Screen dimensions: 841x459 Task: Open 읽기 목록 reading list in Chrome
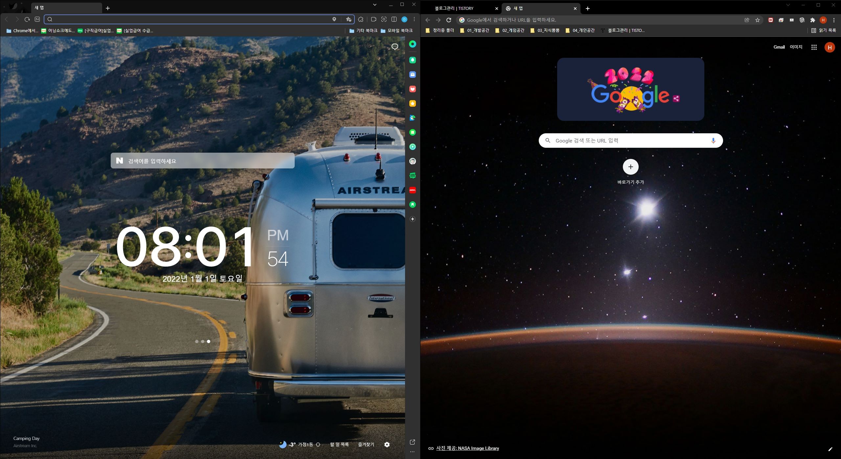tap(824, 31)
